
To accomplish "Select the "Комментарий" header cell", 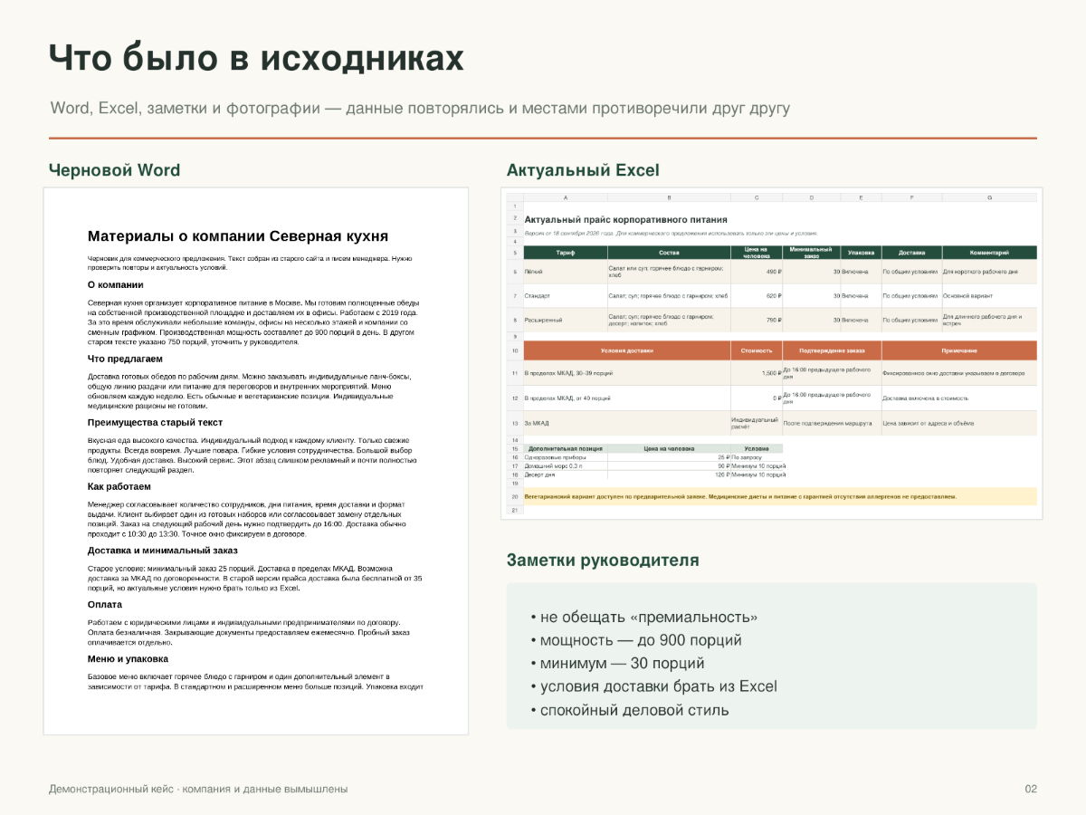I will [989, 252].
